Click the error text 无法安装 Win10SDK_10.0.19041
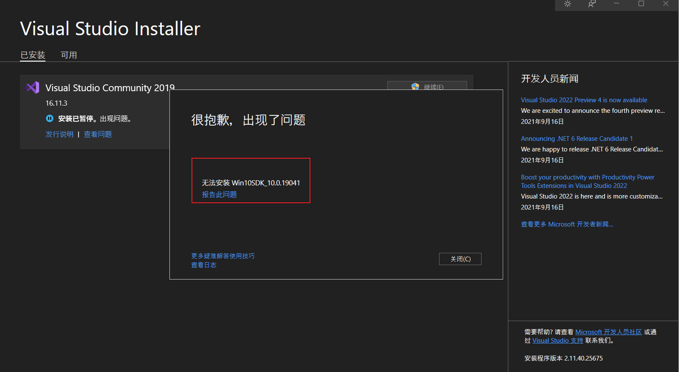Screen dimensions: 679x372 251,183
